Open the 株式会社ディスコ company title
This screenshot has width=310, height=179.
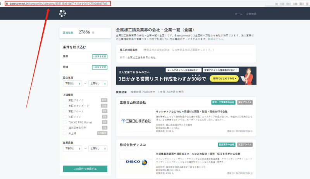[x=133, y=145]
